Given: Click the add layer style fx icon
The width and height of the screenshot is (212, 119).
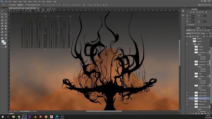Looking at the screenshot, I should click(193, 114).
